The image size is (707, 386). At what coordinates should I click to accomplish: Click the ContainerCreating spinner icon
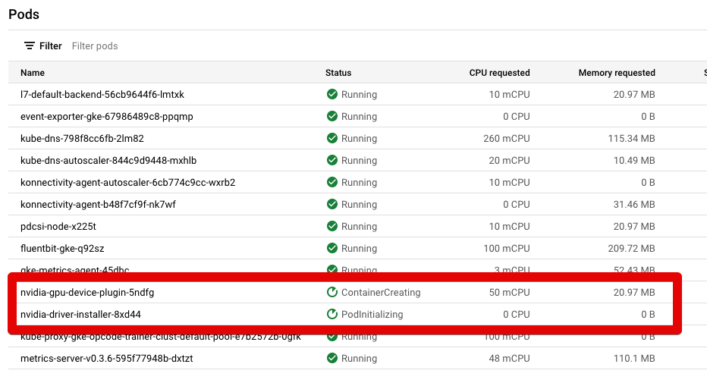pos(332,293)
